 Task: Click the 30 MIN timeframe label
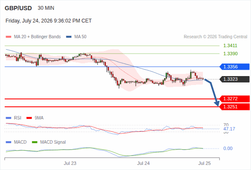pos(46,8)
